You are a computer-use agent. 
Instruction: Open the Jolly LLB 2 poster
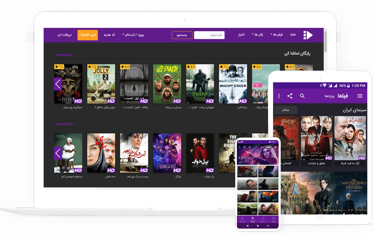(101, 84)
